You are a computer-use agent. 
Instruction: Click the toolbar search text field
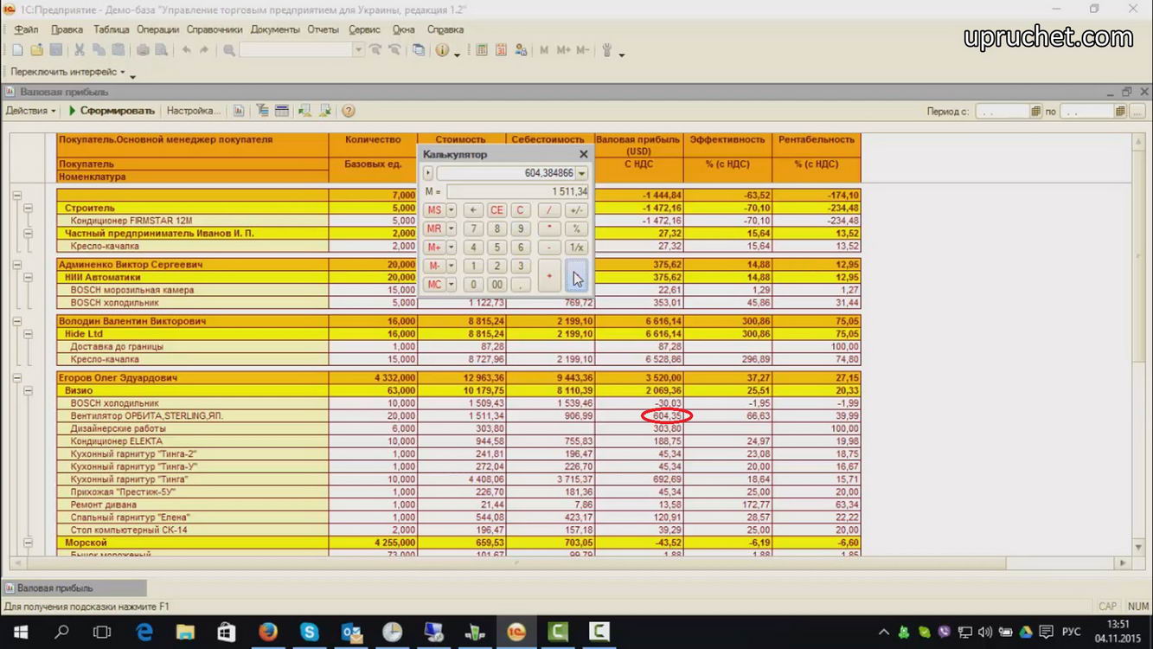tap(296, 51)
